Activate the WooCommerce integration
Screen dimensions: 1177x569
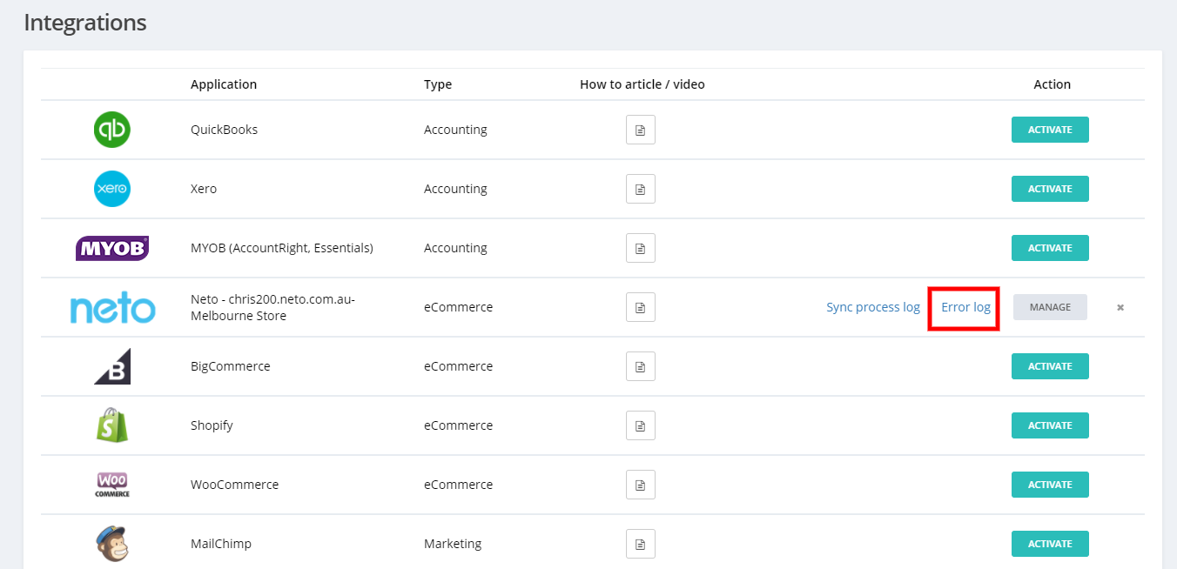pos(1049,485)
